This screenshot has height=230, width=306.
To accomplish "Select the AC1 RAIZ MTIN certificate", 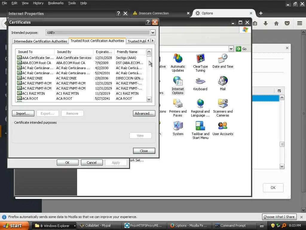I will click(x=81, y=93).
